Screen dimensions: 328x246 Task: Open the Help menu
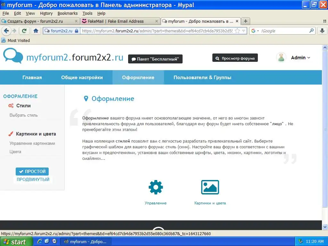pos(101,13)
